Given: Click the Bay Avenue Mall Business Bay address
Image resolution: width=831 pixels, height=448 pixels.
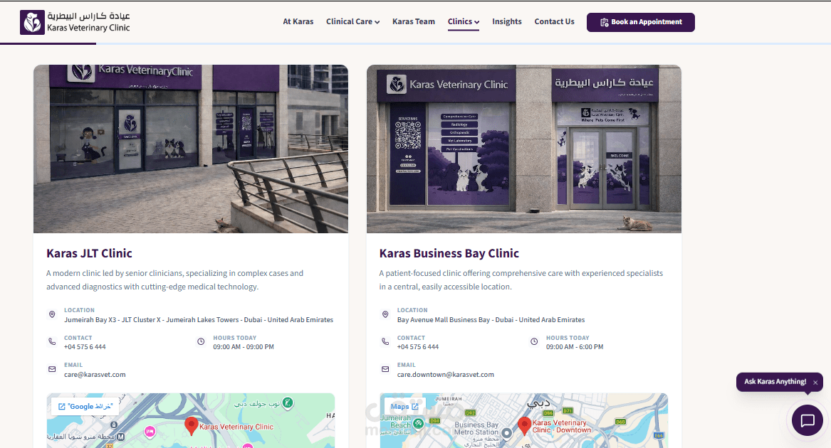Looking at the screenshot, I should [491, 320].
